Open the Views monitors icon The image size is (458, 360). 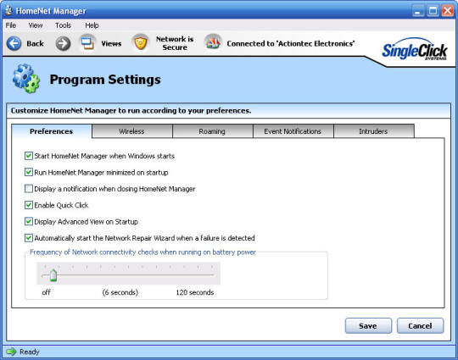[x=87, y=43]
